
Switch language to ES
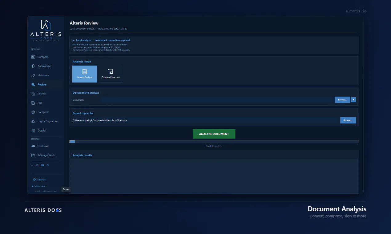click(x=37, y=165)
